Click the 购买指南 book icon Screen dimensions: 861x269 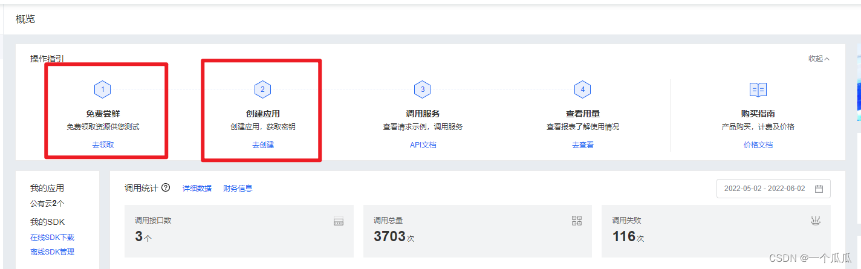pyautogui.click(x=758, y=89)
